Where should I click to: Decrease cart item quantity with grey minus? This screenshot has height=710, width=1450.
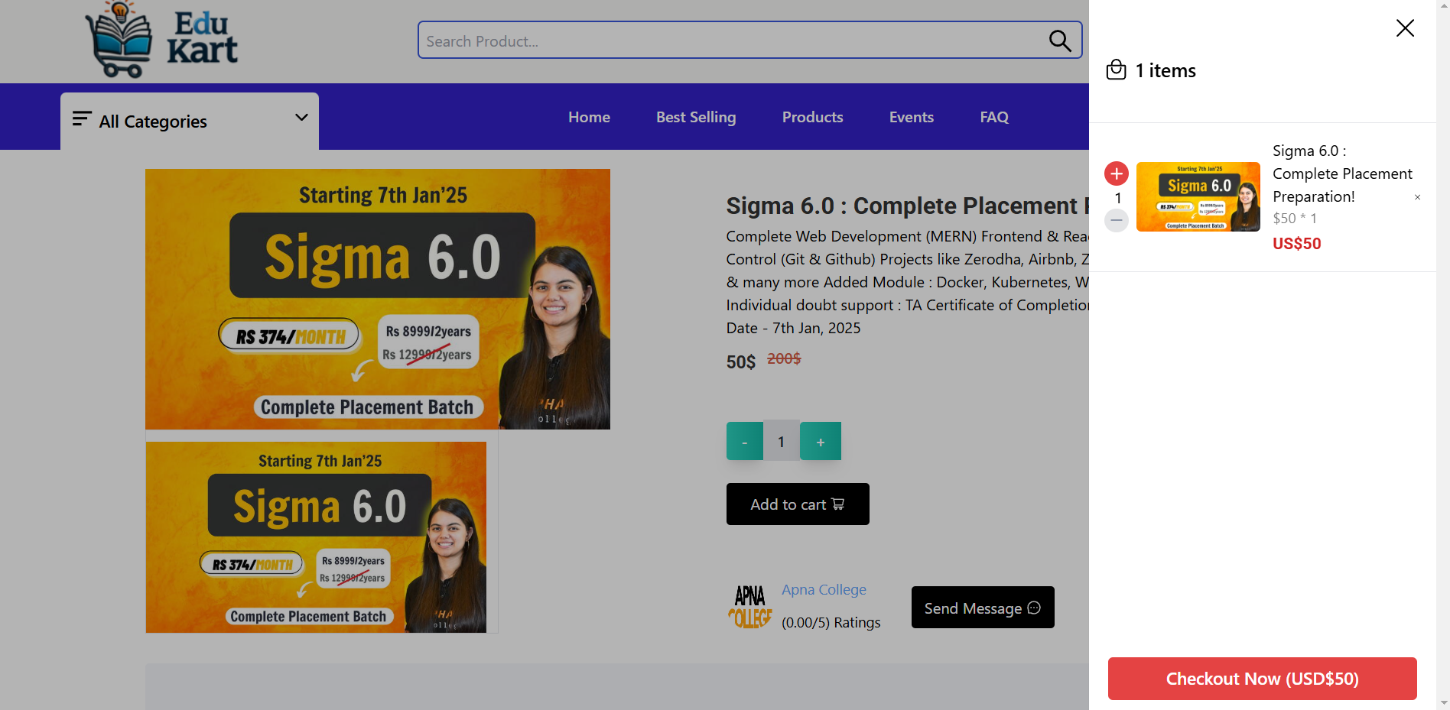(1117, 220)
